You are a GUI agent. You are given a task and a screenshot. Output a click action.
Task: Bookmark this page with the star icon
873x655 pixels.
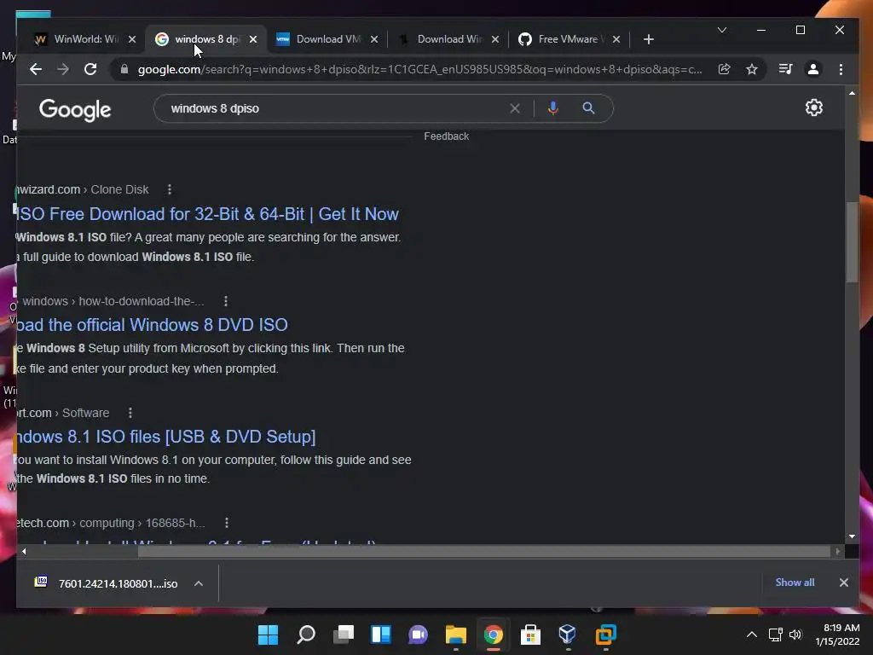[x=752, y=69]
